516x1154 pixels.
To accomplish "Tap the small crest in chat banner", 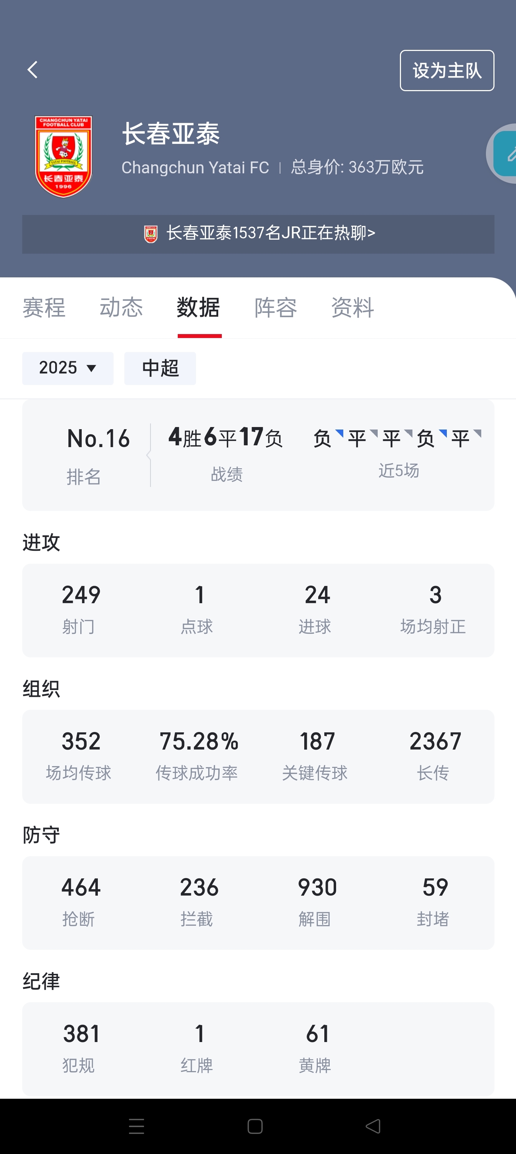I will click(151, 234).
